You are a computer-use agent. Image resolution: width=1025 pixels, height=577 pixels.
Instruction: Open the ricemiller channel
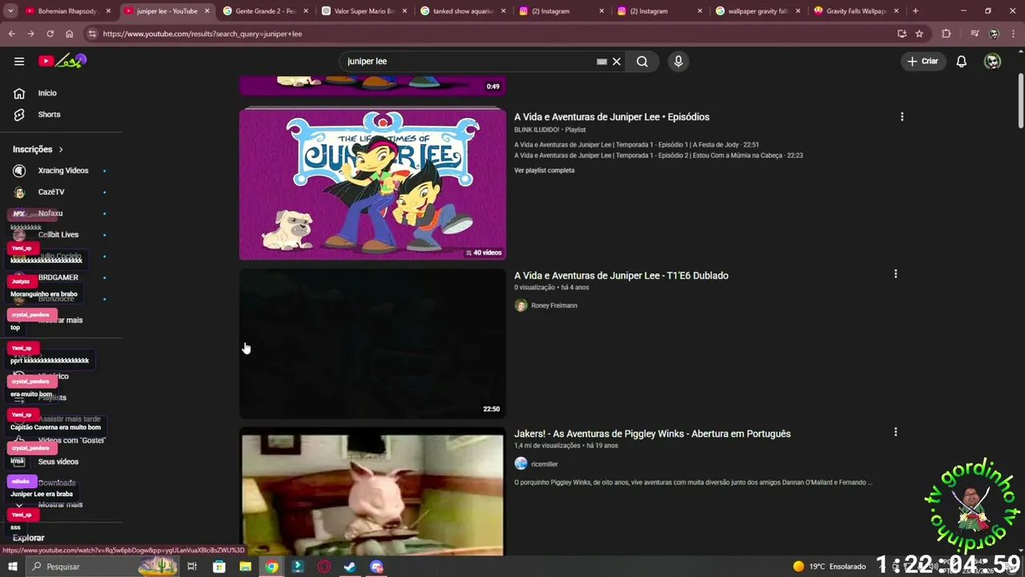pyautogui.click(x=545, y=464)
